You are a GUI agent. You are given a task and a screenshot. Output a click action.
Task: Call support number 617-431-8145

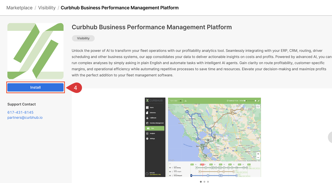point(20,112)
